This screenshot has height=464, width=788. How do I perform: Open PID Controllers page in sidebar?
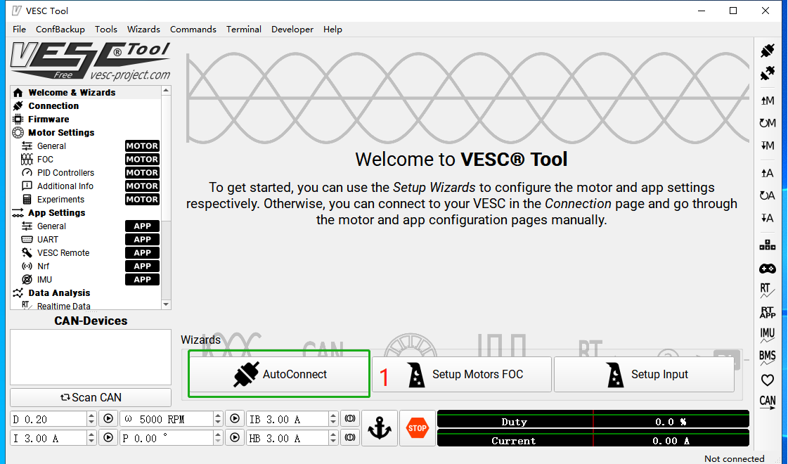point(86,172)
